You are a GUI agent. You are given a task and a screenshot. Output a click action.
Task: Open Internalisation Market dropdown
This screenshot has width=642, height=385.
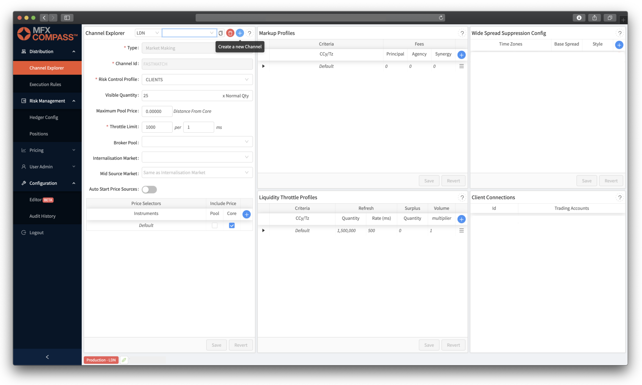click(x=197, y=157)
